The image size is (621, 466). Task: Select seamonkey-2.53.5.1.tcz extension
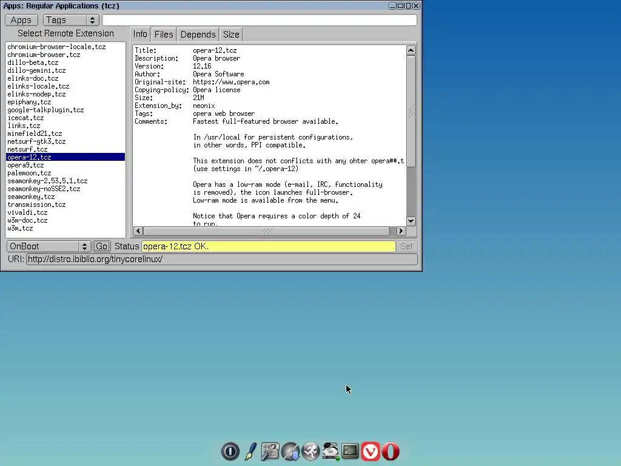pos(65,181)
